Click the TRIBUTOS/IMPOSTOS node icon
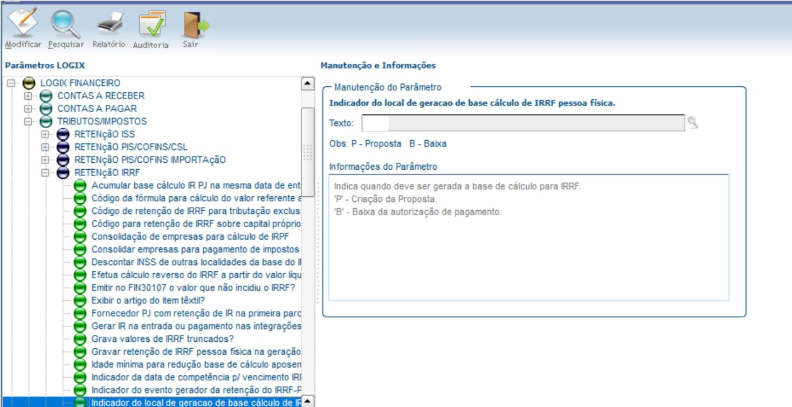This screenshot has height=407, width=792. coord(46,122)
